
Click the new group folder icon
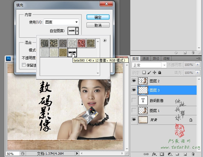pyautogui.click(x=177, y=154)
